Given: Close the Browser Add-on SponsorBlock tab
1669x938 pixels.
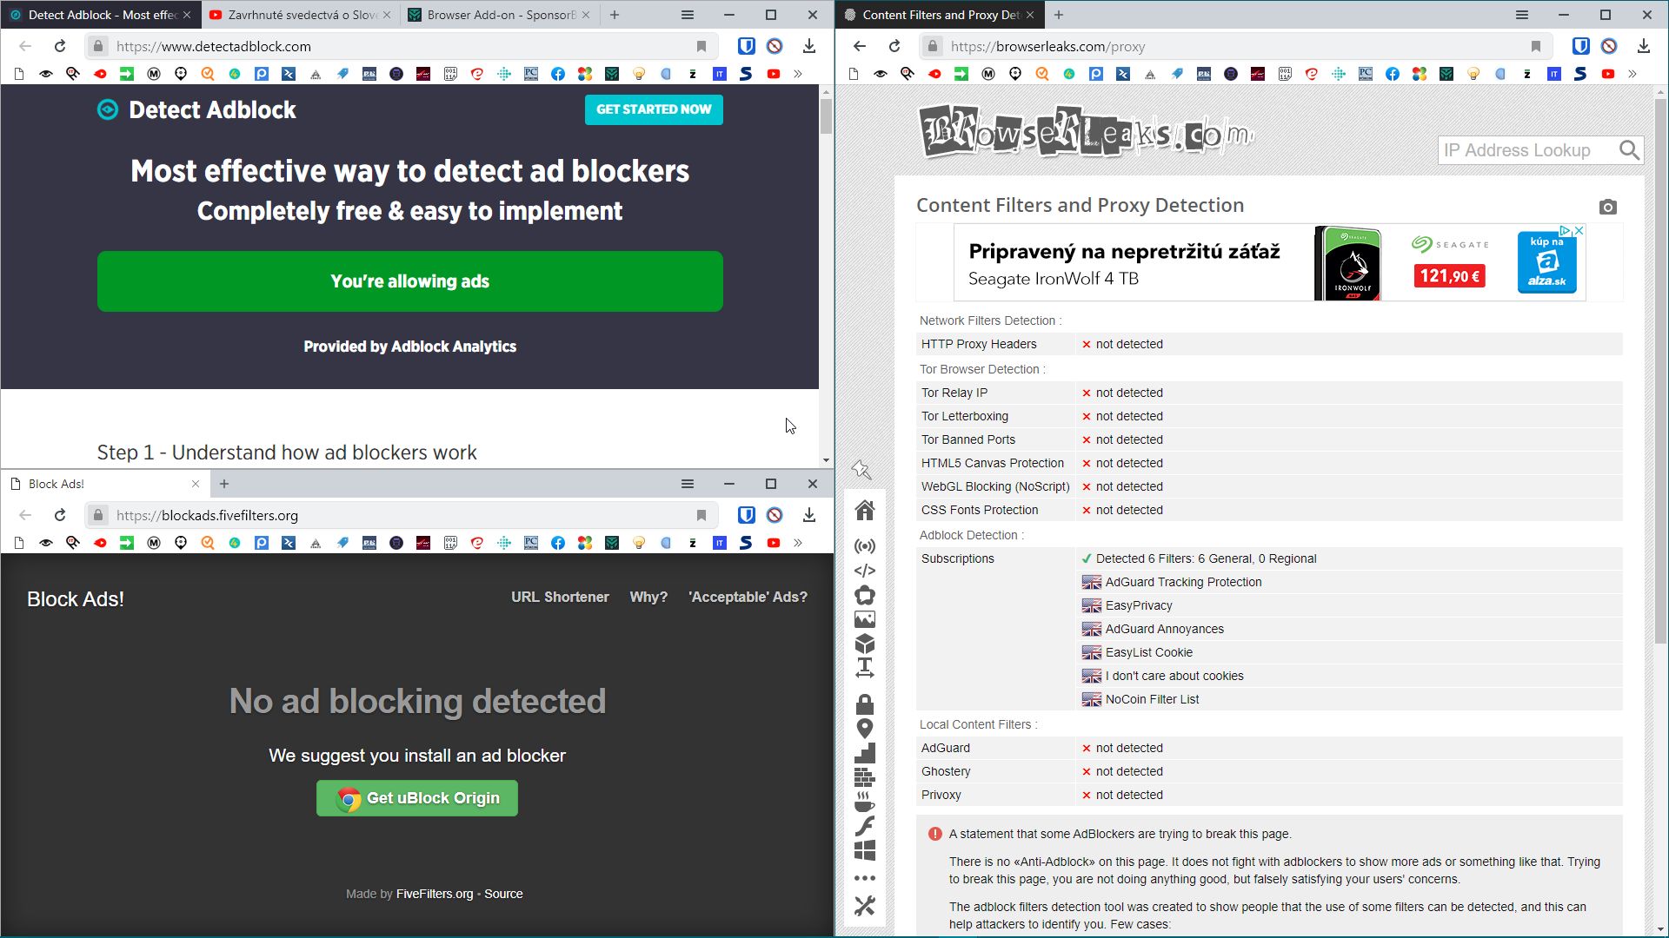Looking at the screenshot, I should 586,15.
